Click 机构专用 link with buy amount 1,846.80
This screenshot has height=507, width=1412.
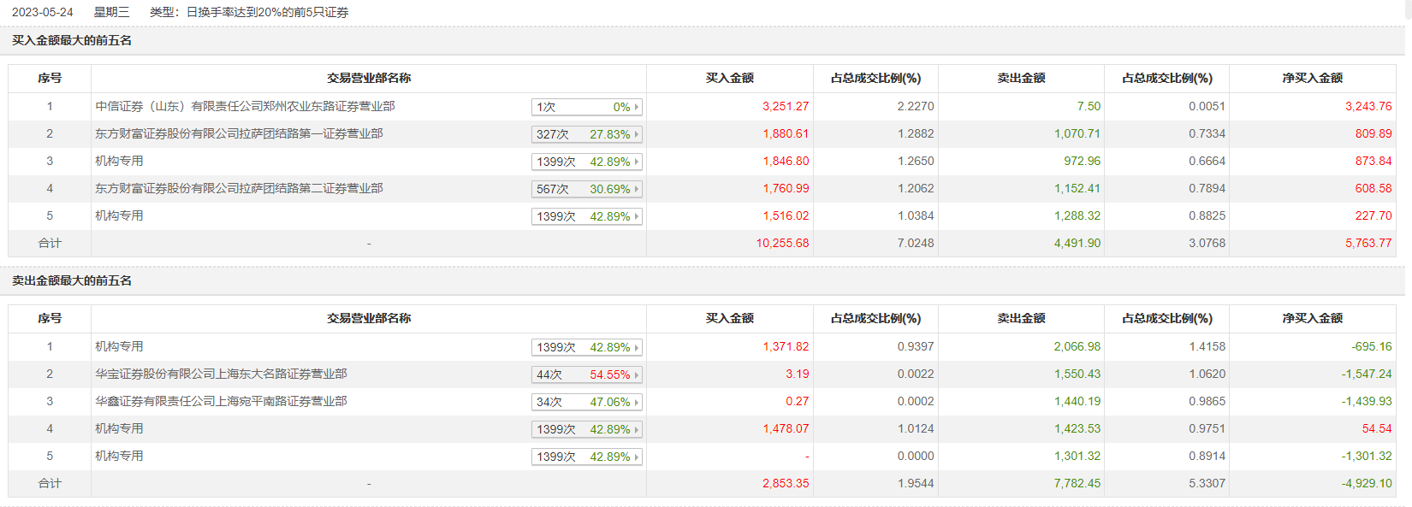pyautogui.click(x=119, y=161)
